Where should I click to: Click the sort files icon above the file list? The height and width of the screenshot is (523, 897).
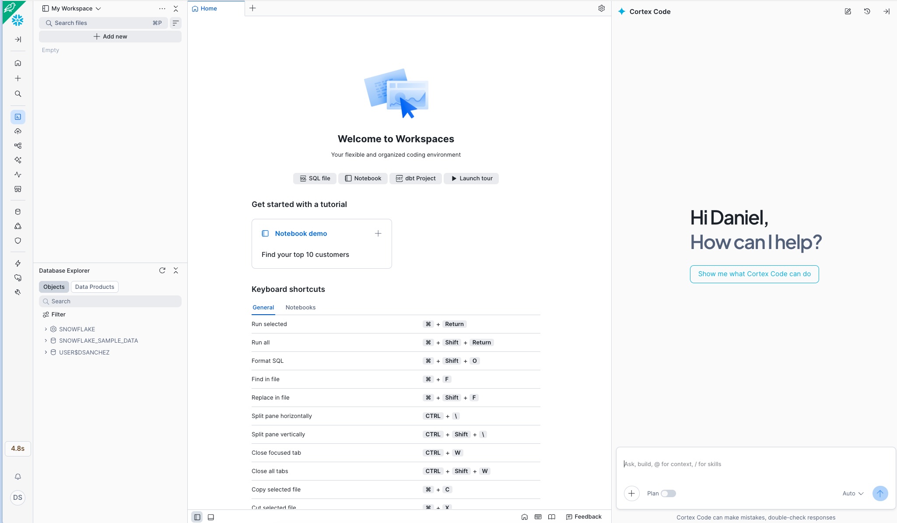pos(175,23)
